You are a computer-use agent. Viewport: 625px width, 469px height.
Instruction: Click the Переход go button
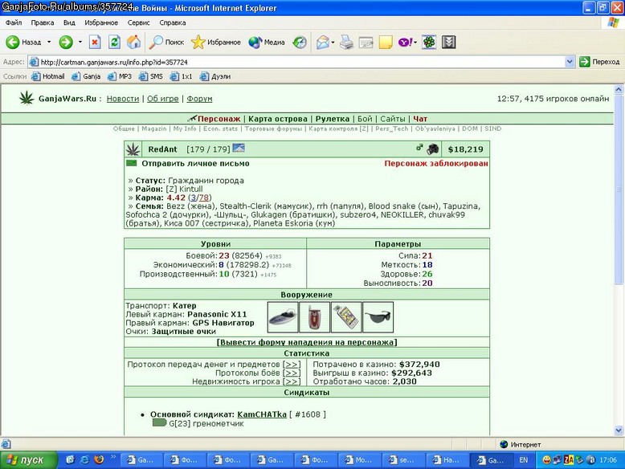tap(599, 62)
